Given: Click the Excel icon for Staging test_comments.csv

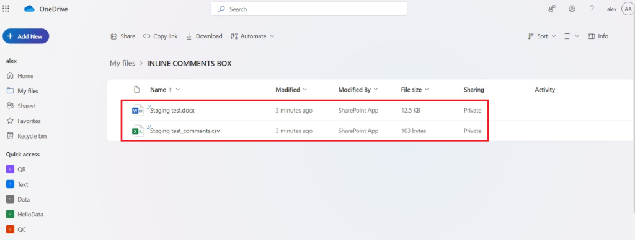Looking at the screenshot, I should (138, 131).
